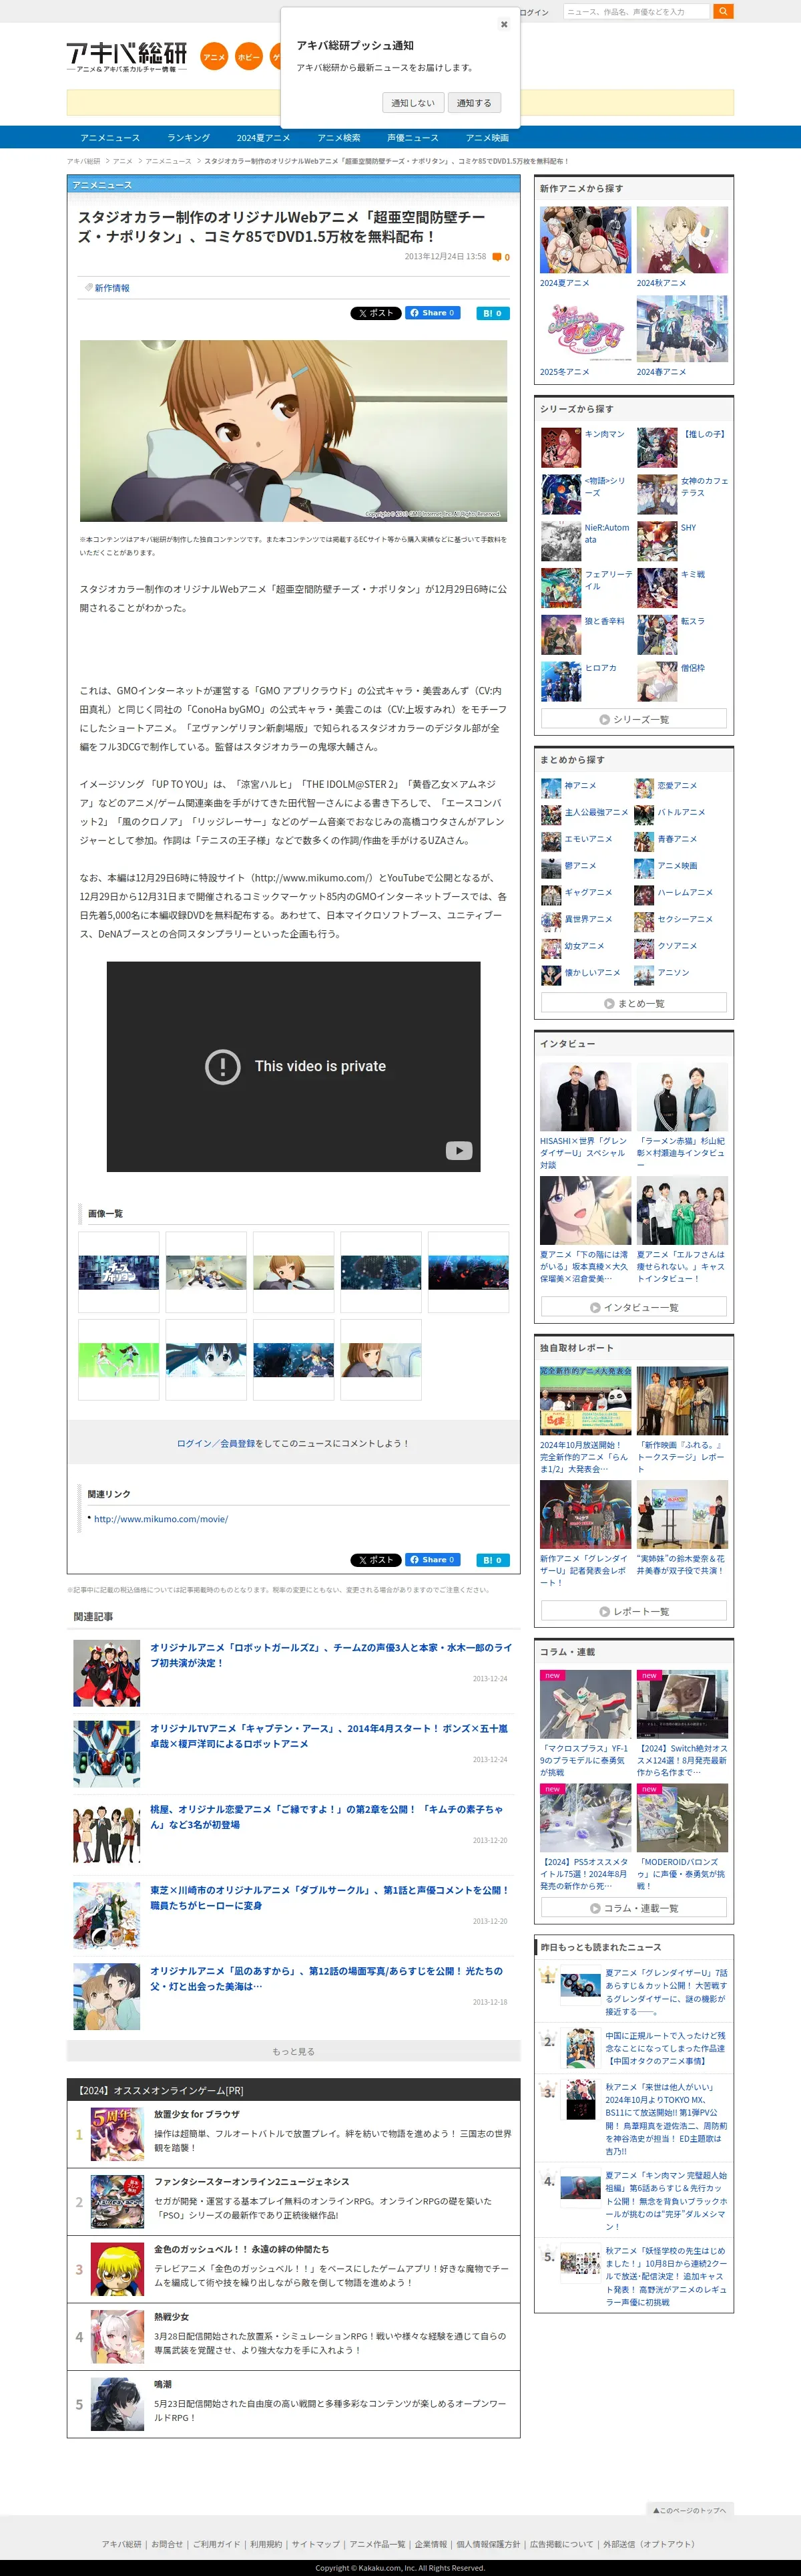Viewport: 801px width, 2576px height.
Task: Open the サイトマップ footer link
Action: coord(316,2544)
